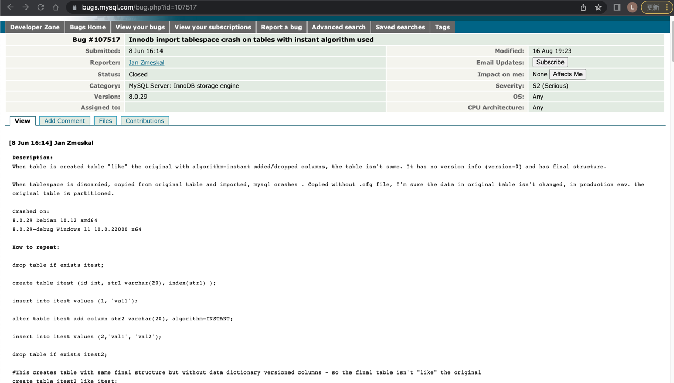The height and width of the screenshot is (383, 674).
Task: Open the Chrome profile avatar
Action: click(x=632, y=7)
